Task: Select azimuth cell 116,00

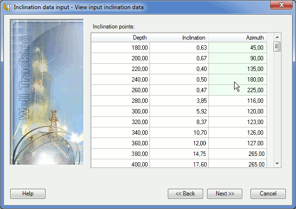Action: tap(237, 101)
